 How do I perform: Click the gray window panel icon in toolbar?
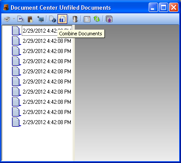pyautogui.click(x=87, y=19)
